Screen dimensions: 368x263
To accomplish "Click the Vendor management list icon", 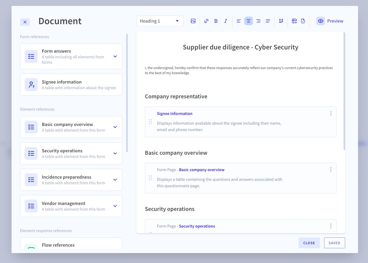I will tap(31, 206).
